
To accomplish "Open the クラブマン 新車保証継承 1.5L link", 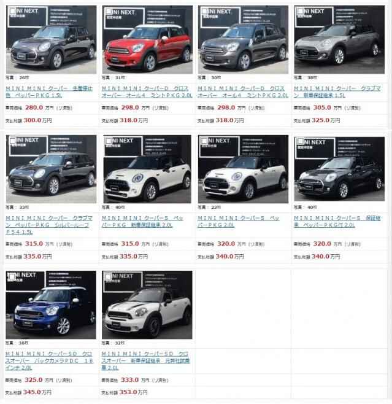I will pyautogui.click(x=337, y=92).
